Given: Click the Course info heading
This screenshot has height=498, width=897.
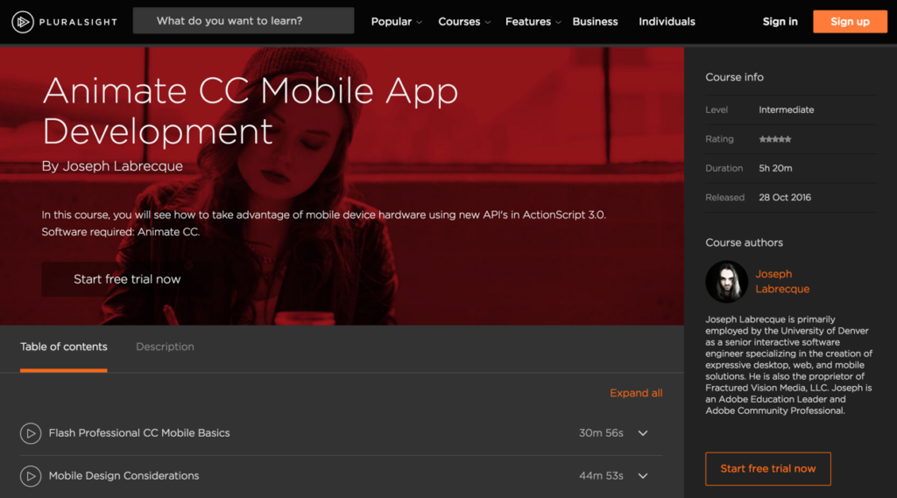Looking at the screenshot, I should coord(734,77).
